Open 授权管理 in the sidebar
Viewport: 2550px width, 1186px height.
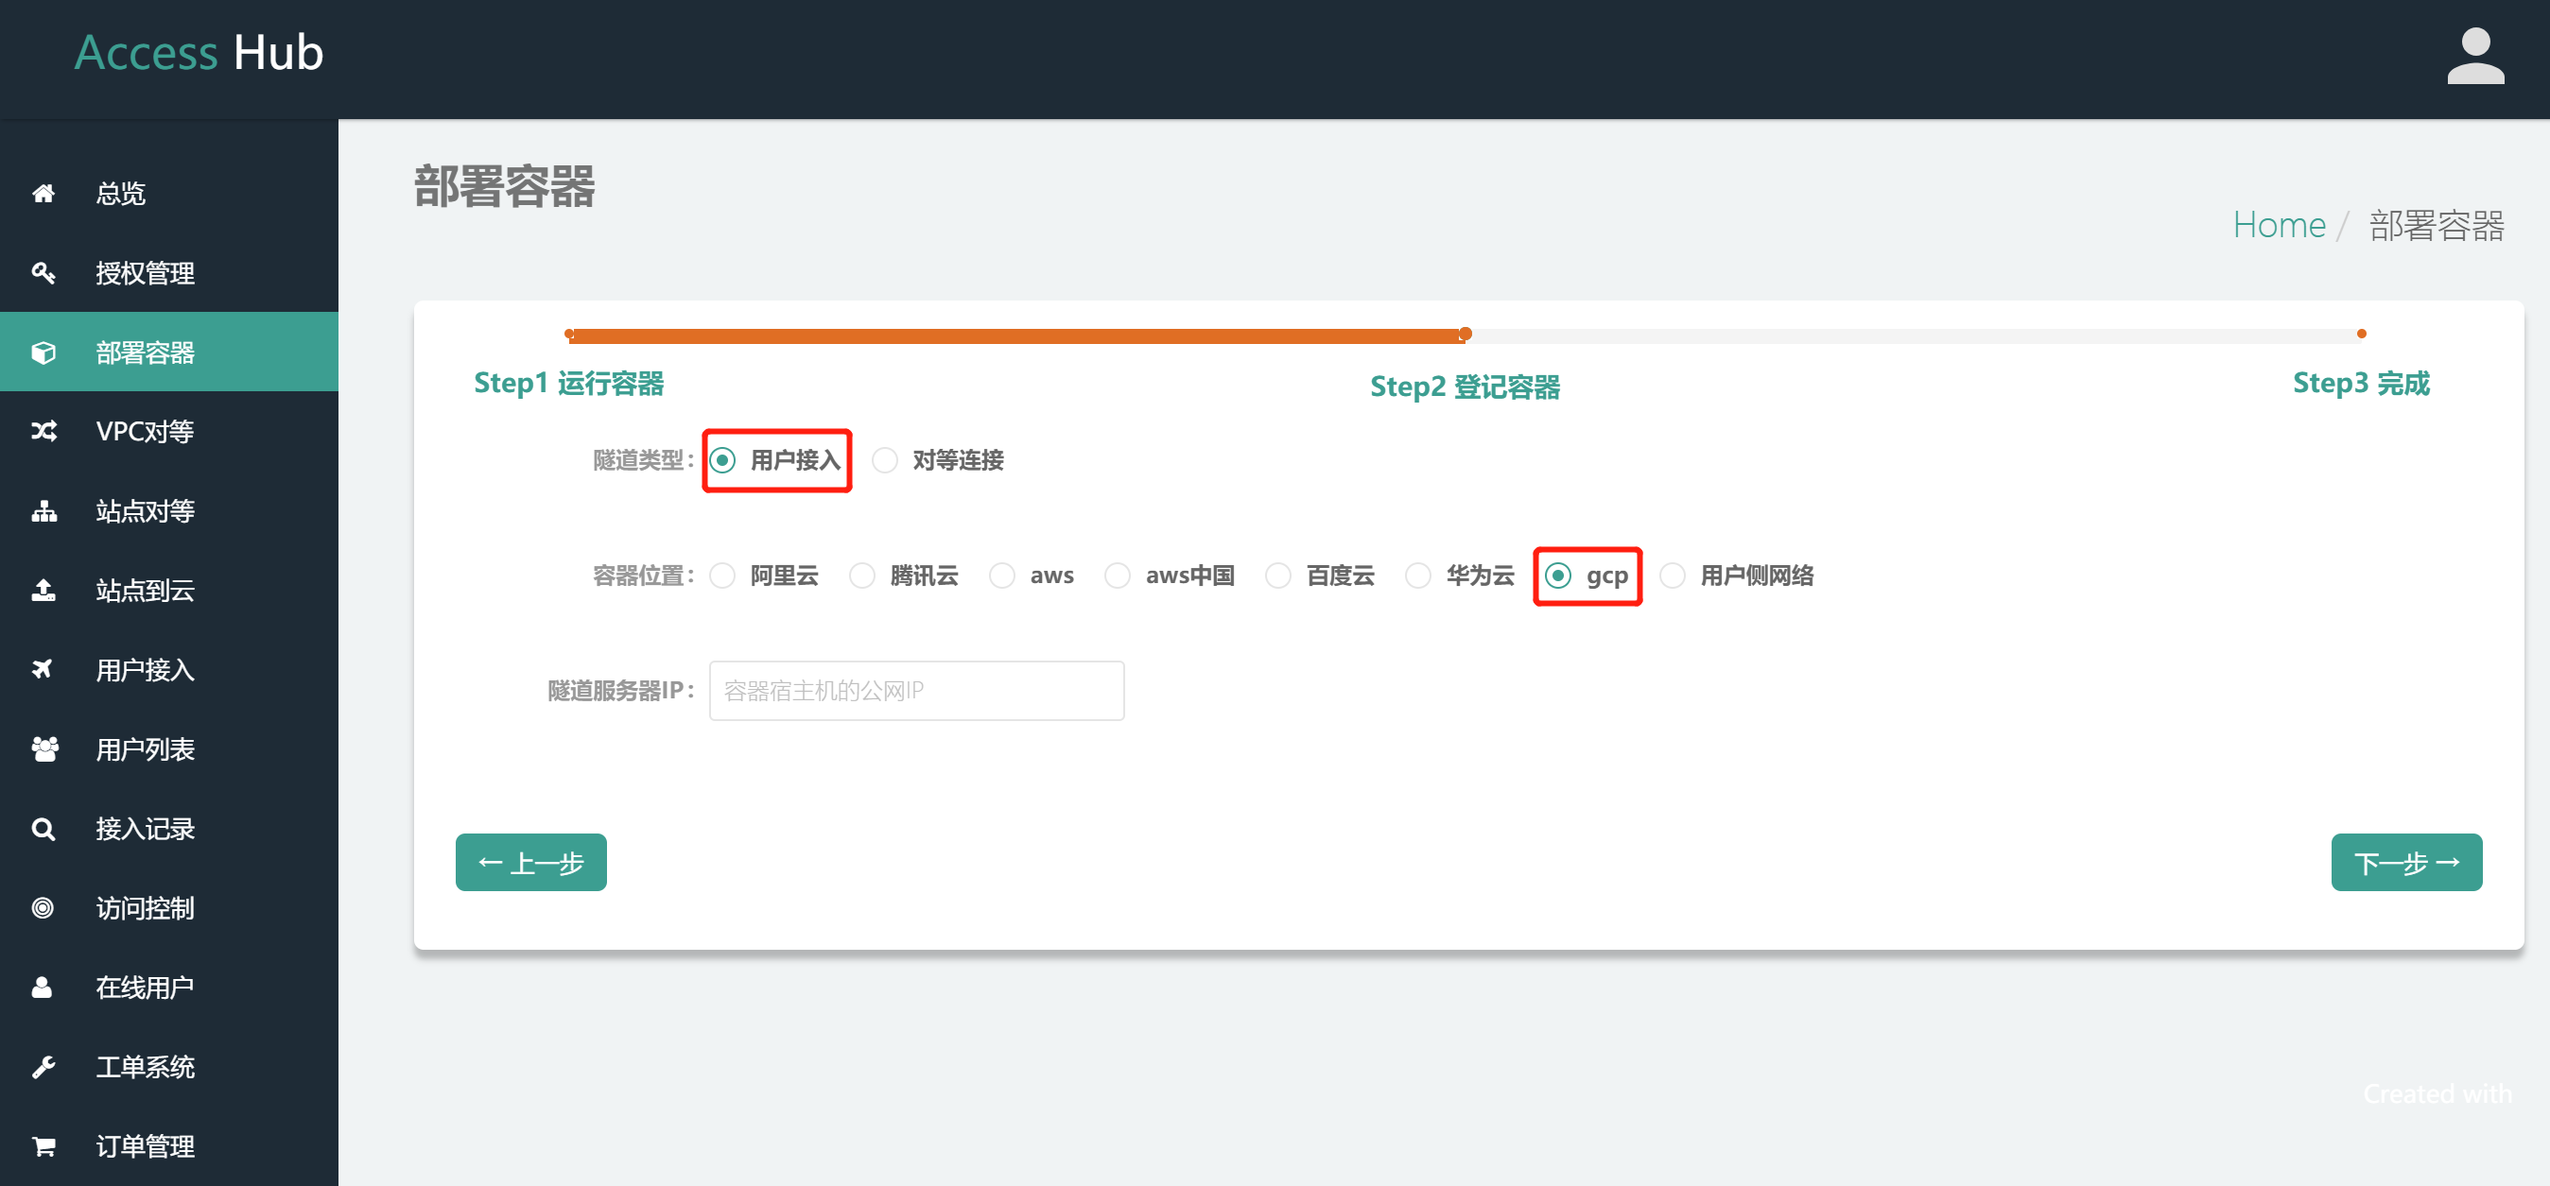(x=169, y=272)
